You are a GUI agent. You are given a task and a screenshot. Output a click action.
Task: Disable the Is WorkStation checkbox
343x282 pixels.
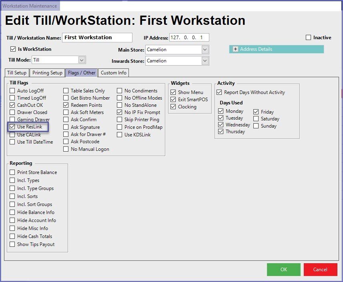13,49
